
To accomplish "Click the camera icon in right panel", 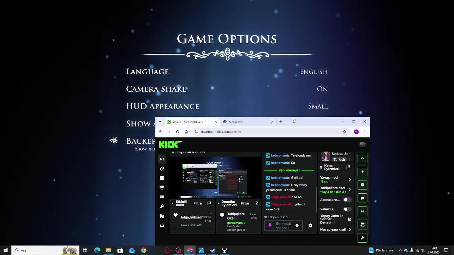I will pos(362,225).
